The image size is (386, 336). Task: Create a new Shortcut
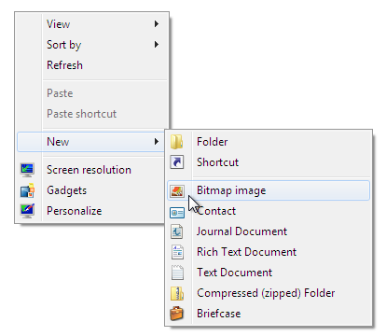[269, 162]
